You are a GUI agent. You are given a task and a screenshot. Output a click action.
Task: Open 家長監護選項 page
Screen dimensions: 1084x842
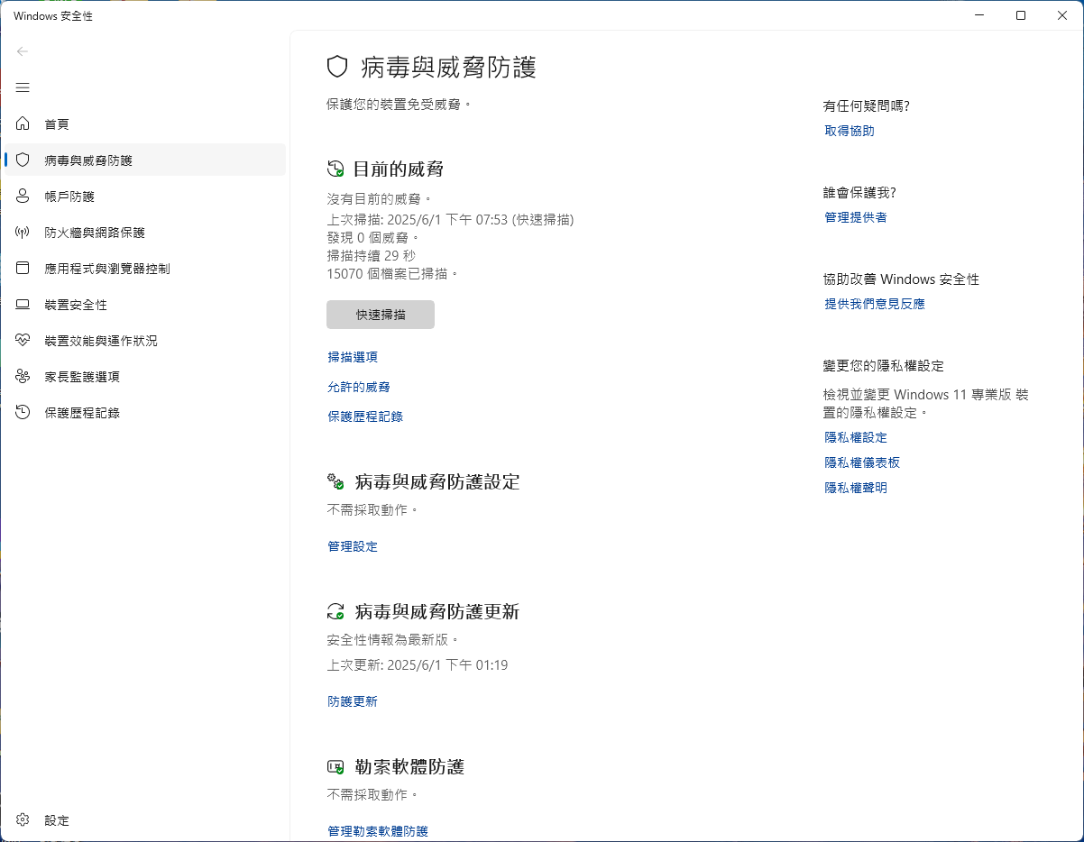[x=144, y=376]
